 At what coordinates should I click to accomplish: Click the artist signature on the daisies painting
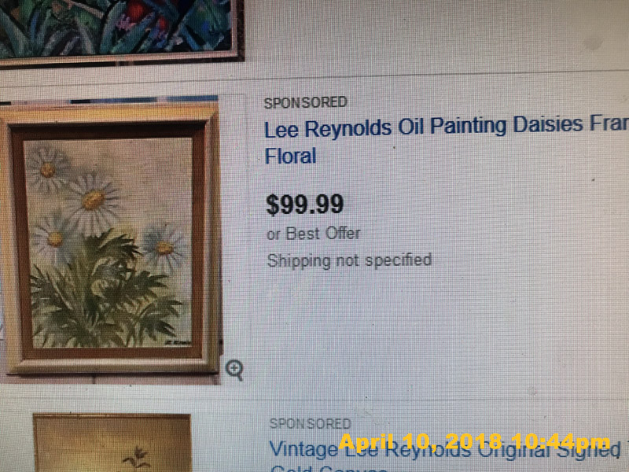click(x=179, y=342)
